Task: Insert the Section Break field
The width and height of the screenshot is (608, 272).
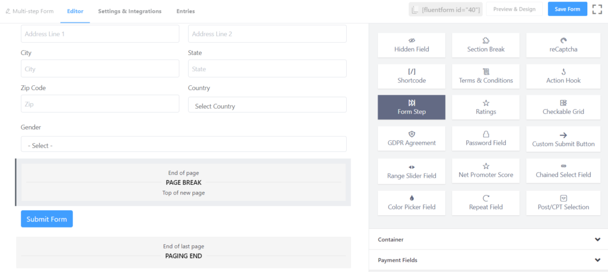Action: (486, 45)
